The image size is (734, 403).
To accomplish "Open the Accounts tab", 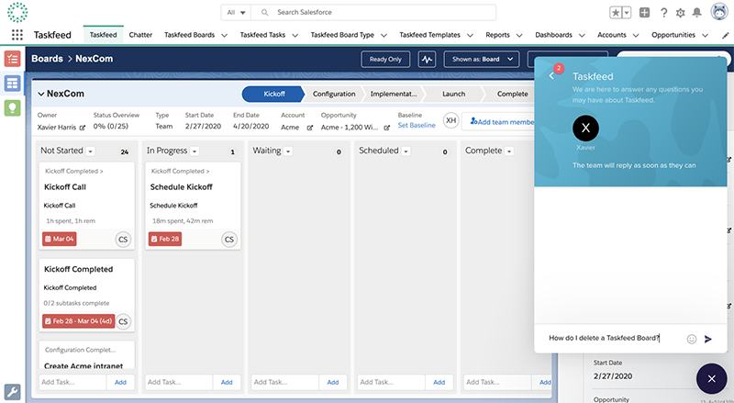I will pos(611,35).
